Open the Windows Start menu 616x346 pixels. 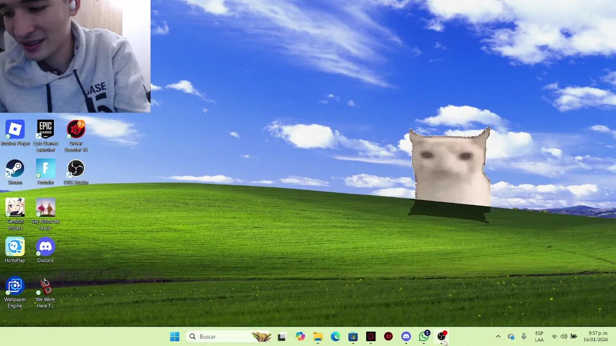coord(175,336)
